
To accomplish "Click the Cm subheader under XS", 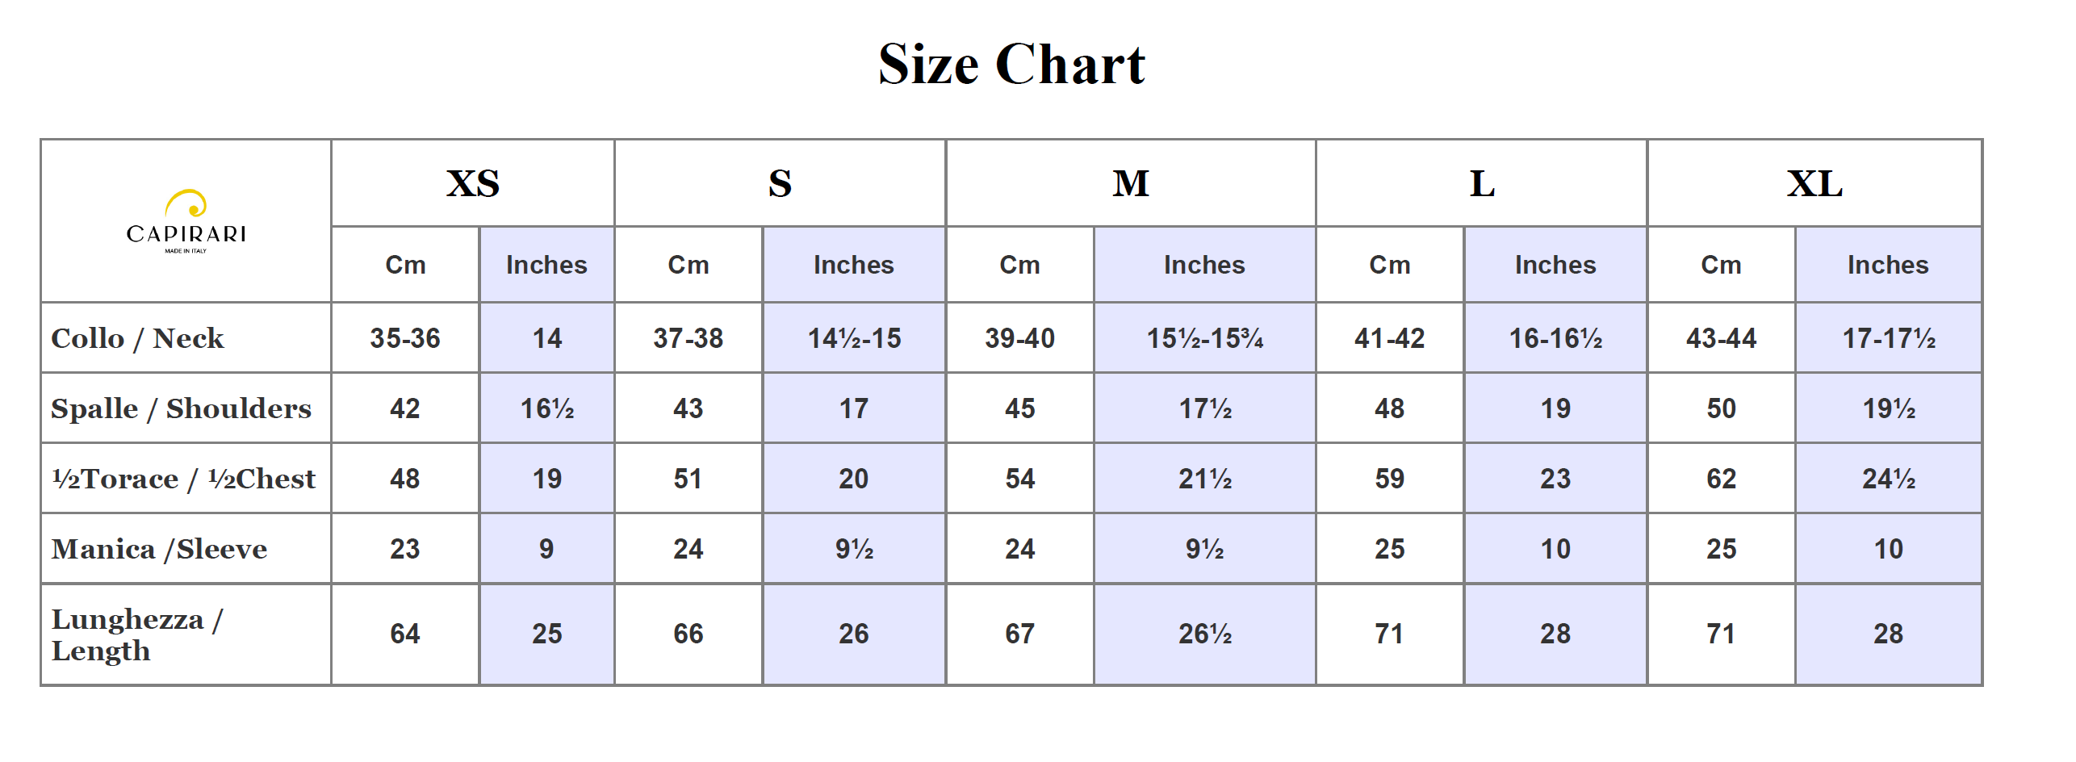I will click(x=405, y=265).
